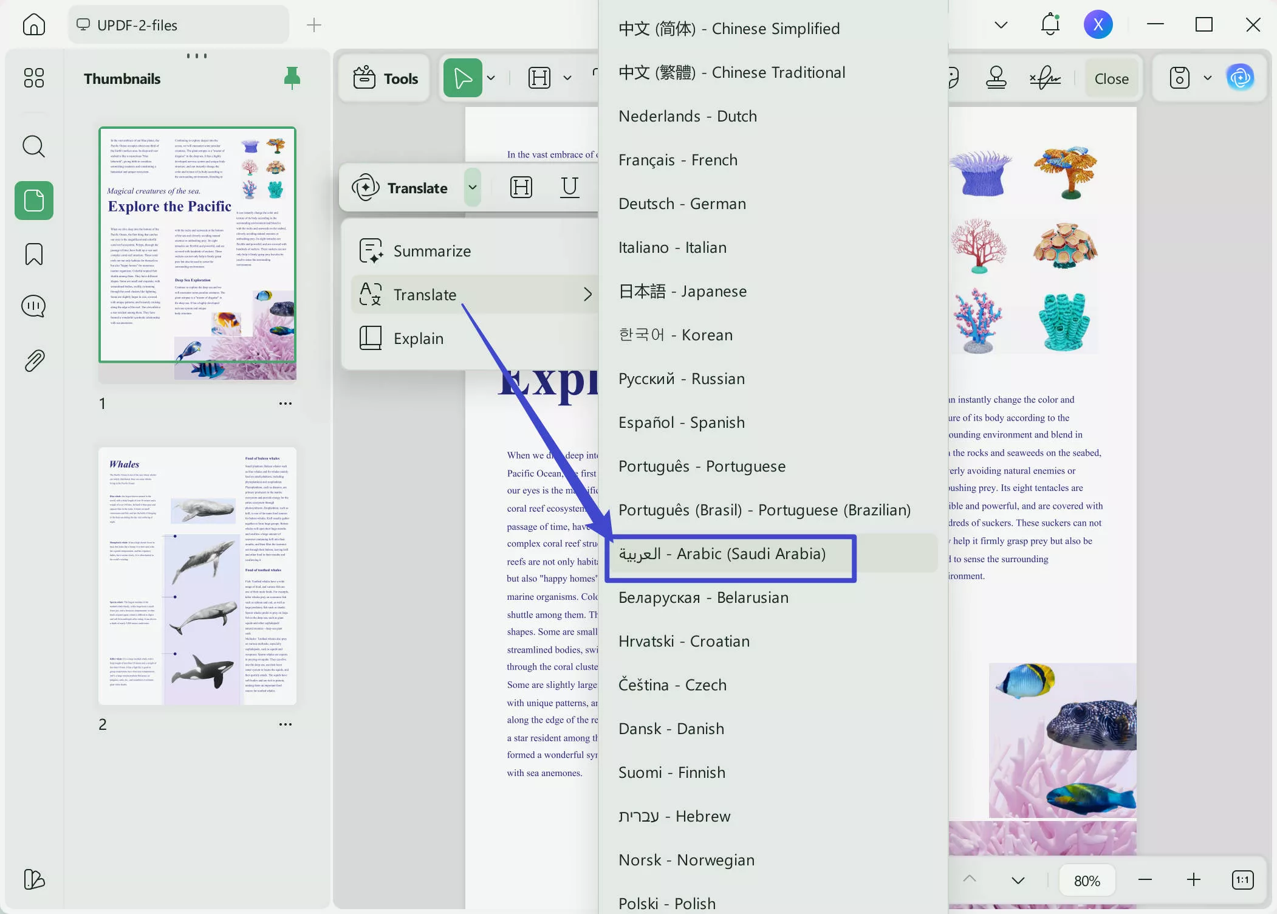This screenshot has height=914, width=1277.
Task: Click the Close button
Action: click(1111, 78)
